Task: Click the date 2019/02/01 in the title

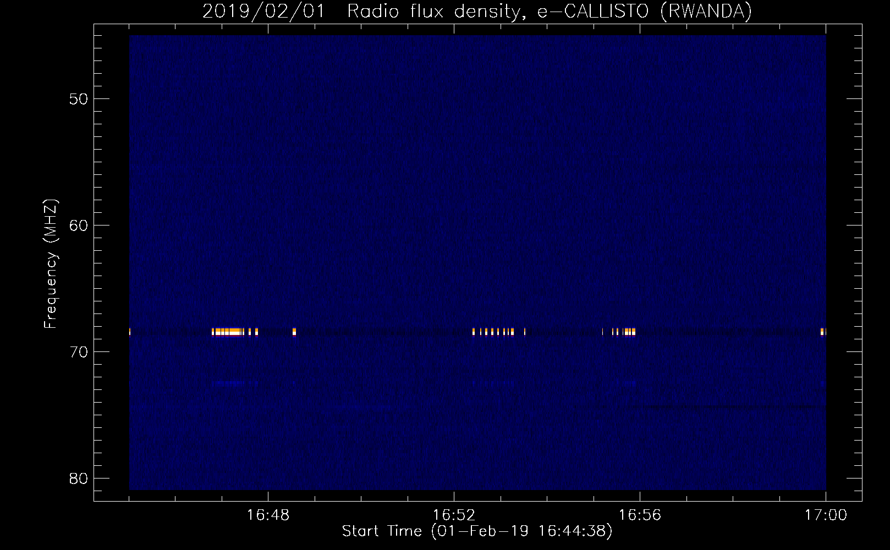Action: [x=264, y=11]
